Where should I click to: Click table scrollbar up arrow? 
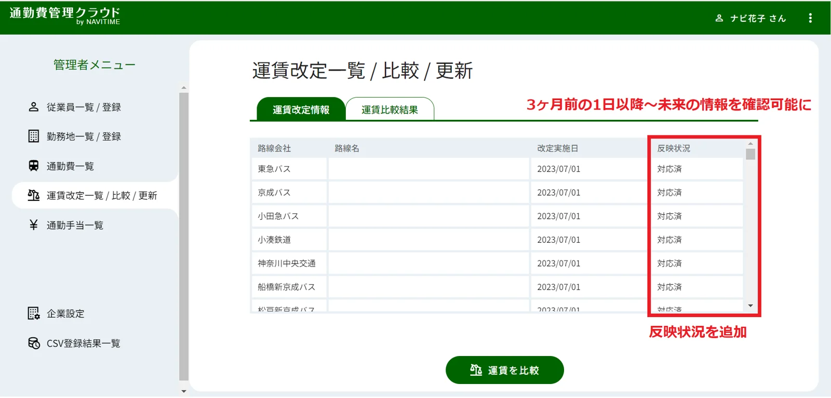click(750, 143)
